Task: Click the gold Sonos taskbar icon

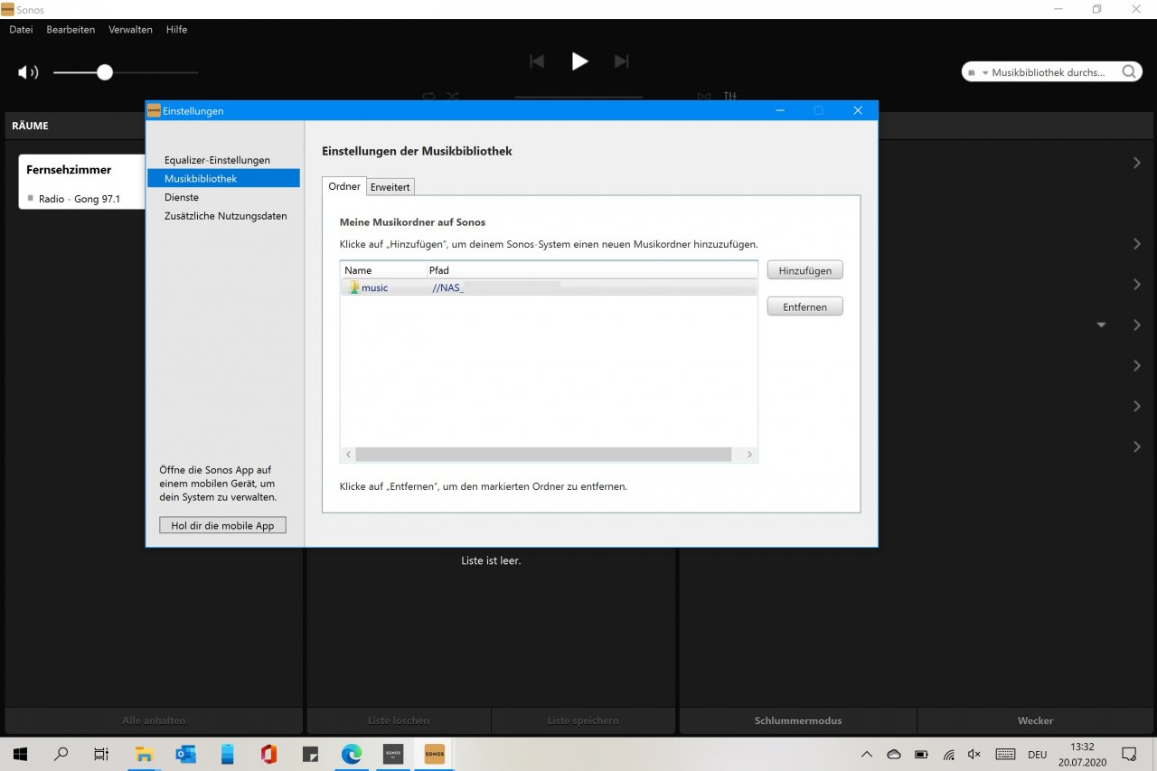Action: [x=435, y=754]
